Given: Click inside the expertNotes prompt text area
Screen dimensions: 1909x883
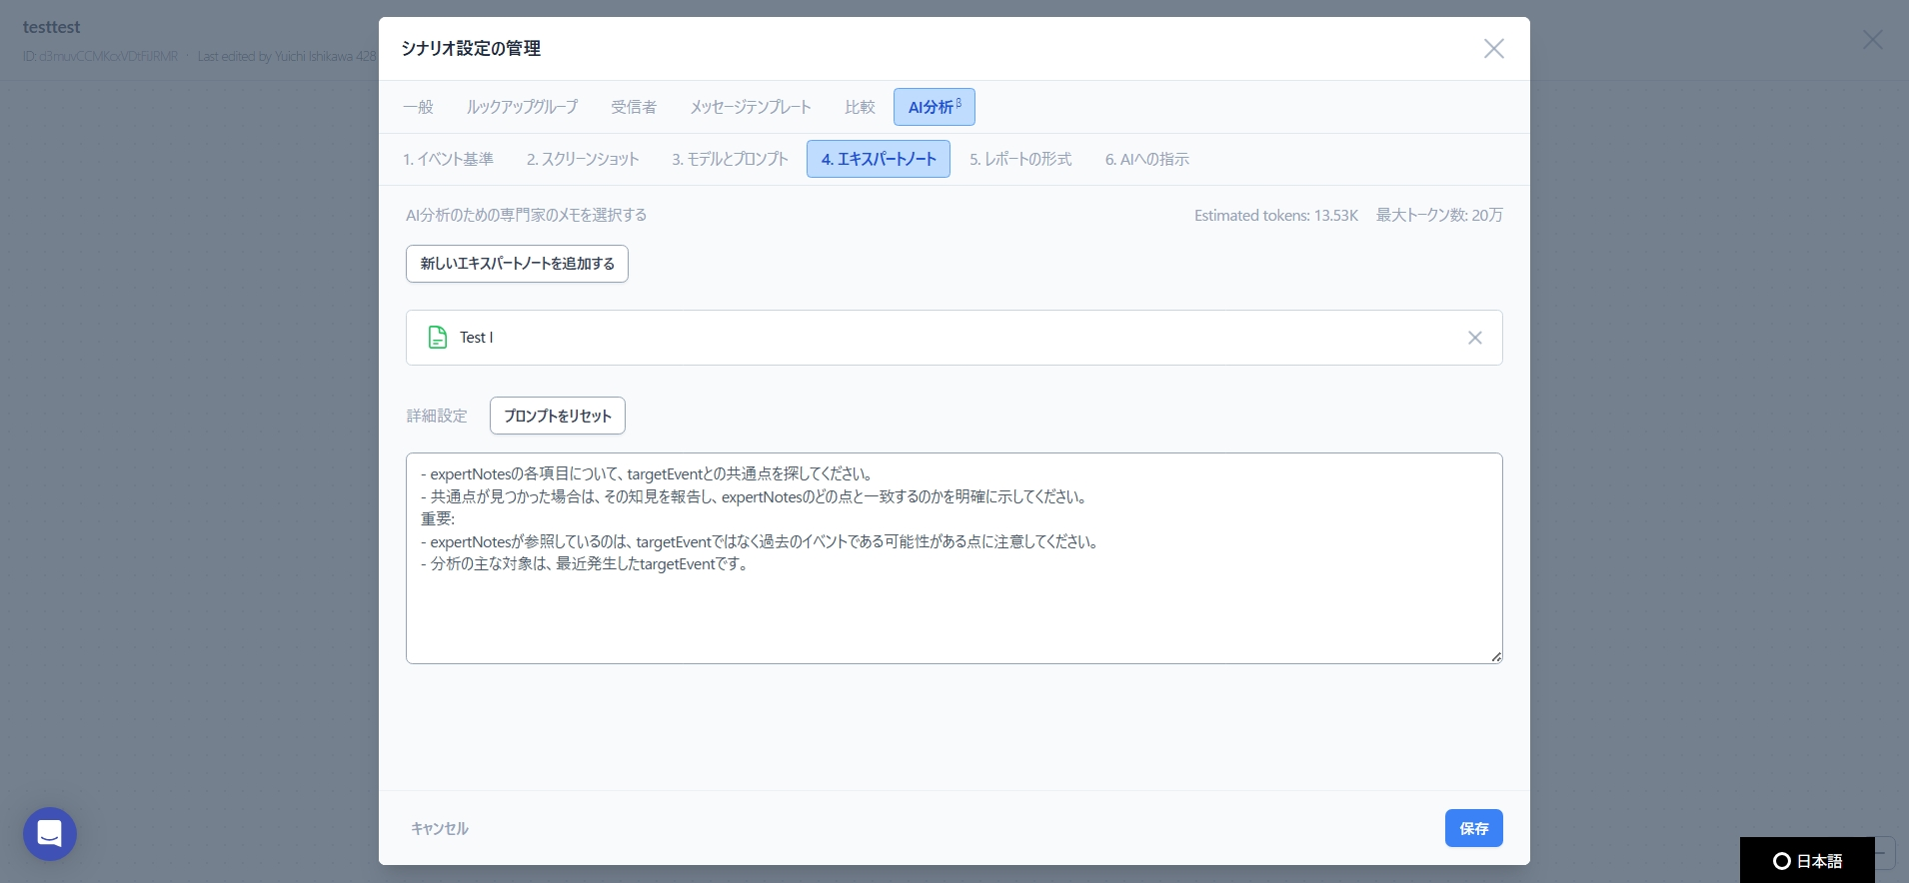Looking at the screenshot, I should 954,609.
